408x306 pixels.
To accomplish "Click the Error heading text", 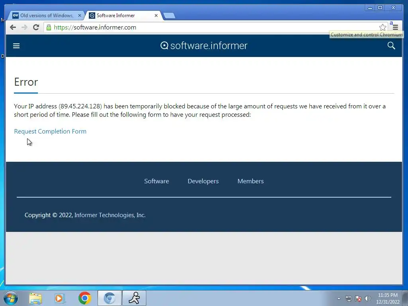I will (x=26, y=82).
